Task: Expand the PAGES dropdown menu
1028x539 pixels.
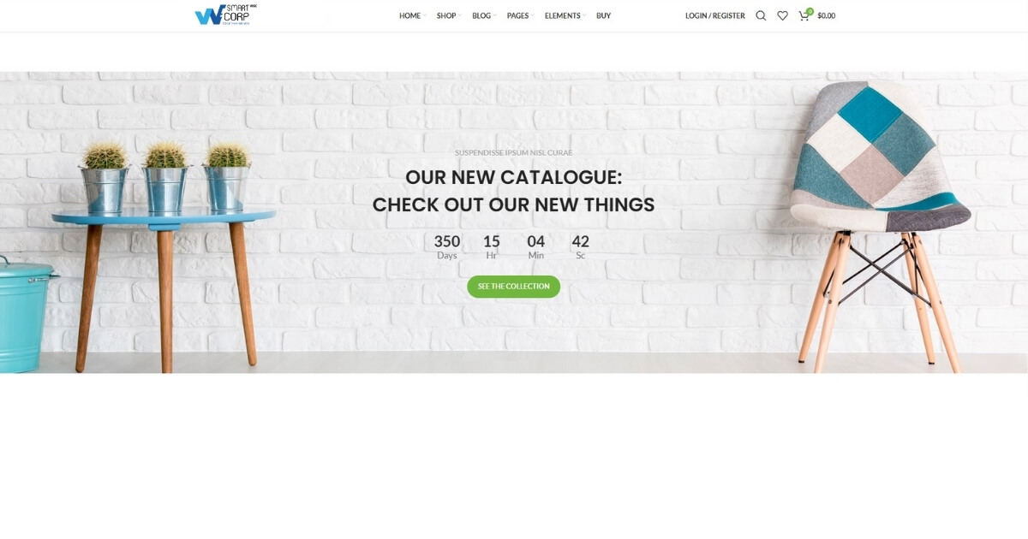Action: point(517,15)
